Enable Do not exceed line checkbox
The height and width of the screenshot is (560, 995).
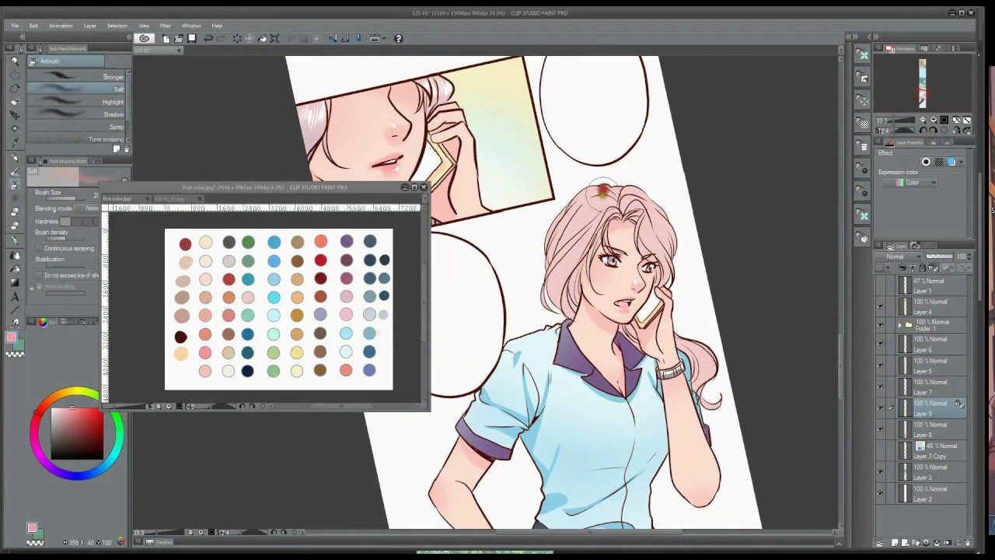click(39, 275)
